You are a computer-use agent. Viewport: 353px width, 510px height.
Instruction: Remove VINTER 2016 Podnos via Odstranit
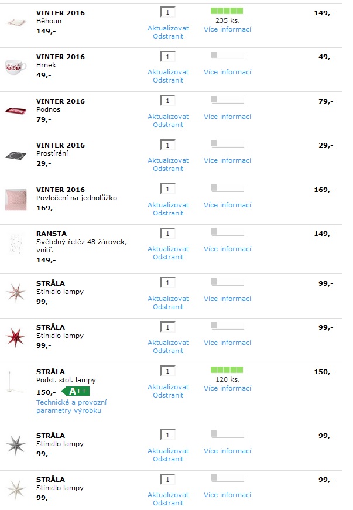[168, 125]
